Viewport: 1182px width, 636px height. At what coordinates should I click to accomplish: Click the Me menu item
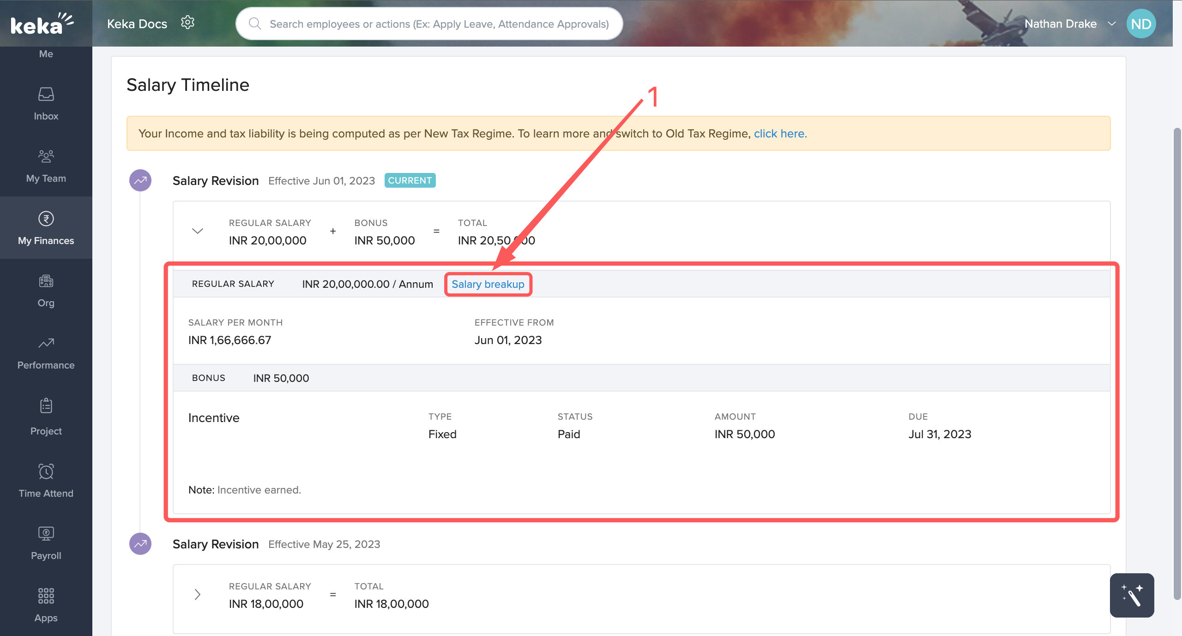click(x=46, y=54)
